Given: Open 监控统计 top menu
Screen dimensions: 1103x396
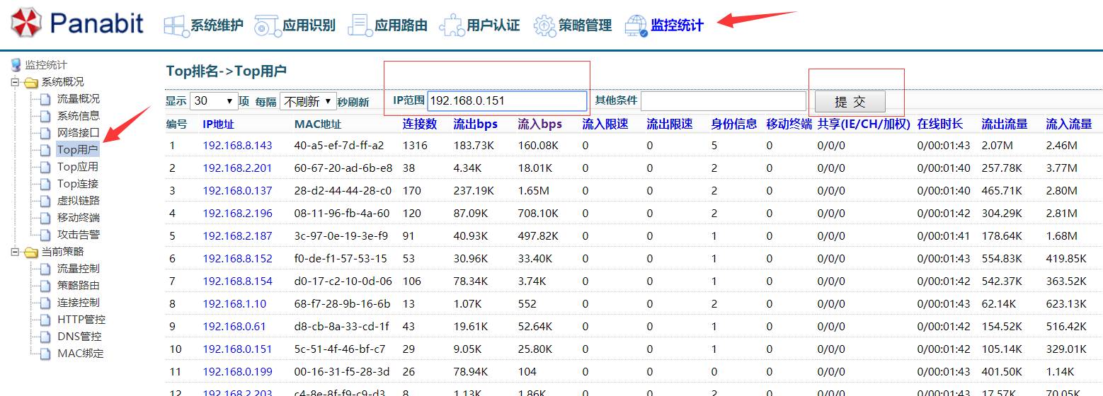Looking at the screenshot, I should (677, 26).
